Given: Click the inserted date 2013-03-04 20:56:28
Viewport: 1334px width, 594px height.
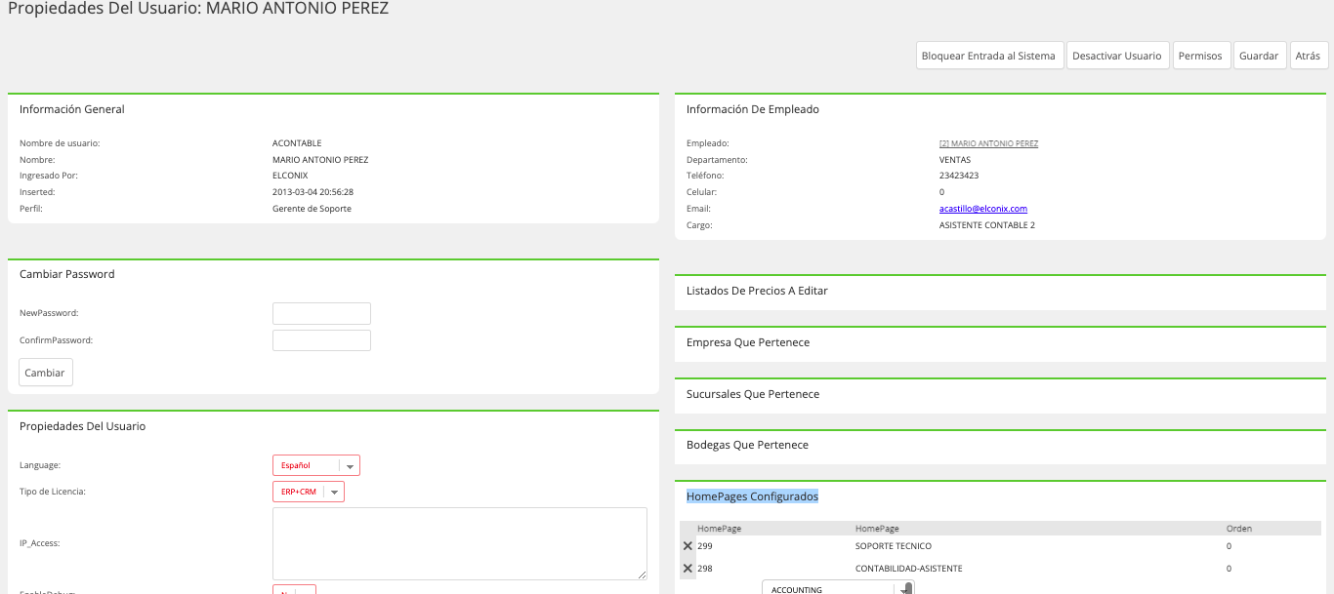Looking at the screenshot, I should 313,192.
